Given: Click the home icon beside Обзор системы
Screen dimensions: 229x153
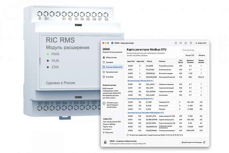Looking at the screenshot, I should tap(104, 58).
